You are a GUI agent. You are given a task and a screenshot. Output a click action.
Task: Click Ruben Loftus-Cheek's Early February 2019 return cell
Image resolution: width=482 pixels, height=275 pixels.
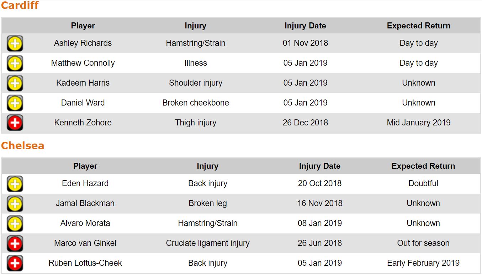click(423, 263)
